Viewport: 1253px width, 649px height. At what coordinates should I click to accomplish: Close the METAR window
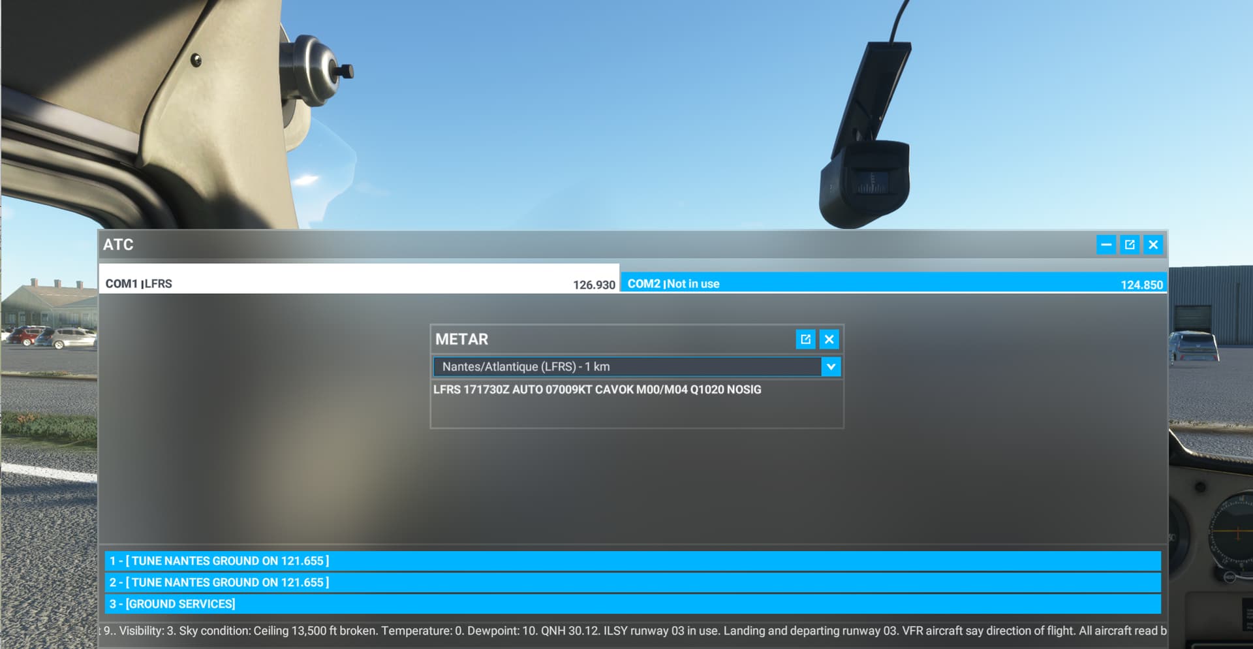[x=829, y=340]
